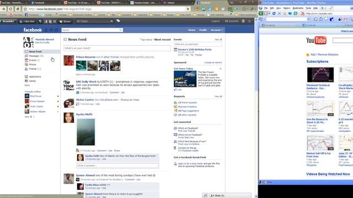Image resolution: width=353 pixels, height=198 pixels.
Task: Open Messages in the left sidebar
Action: pos(36,56)
